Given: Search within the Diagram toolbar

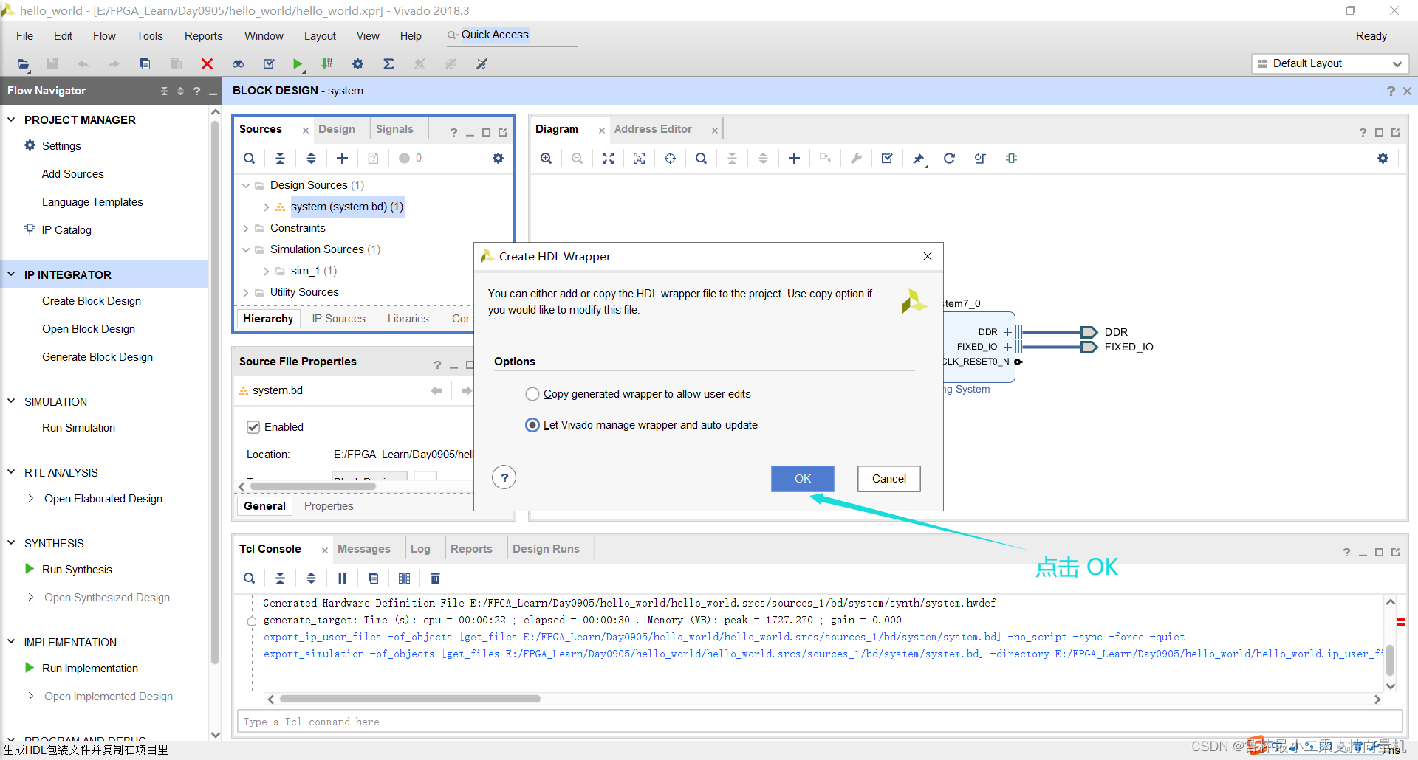Looking at the screenshot, I should 701,158.
